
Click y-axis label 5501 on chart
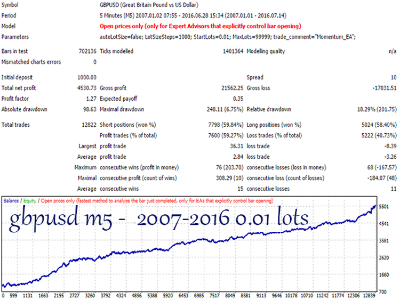point(384,207)
